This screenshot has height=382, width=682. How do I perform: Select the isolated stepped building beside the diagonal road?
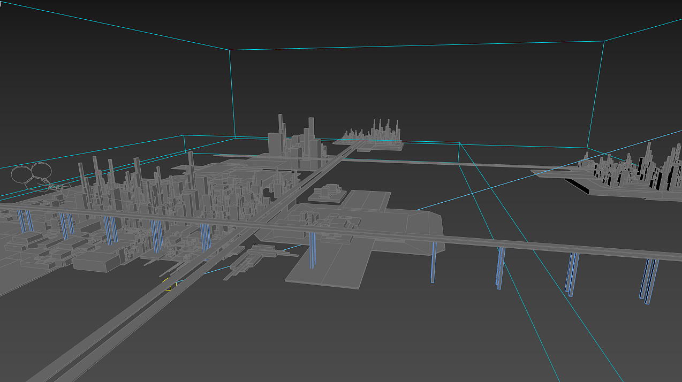(327, 192)
